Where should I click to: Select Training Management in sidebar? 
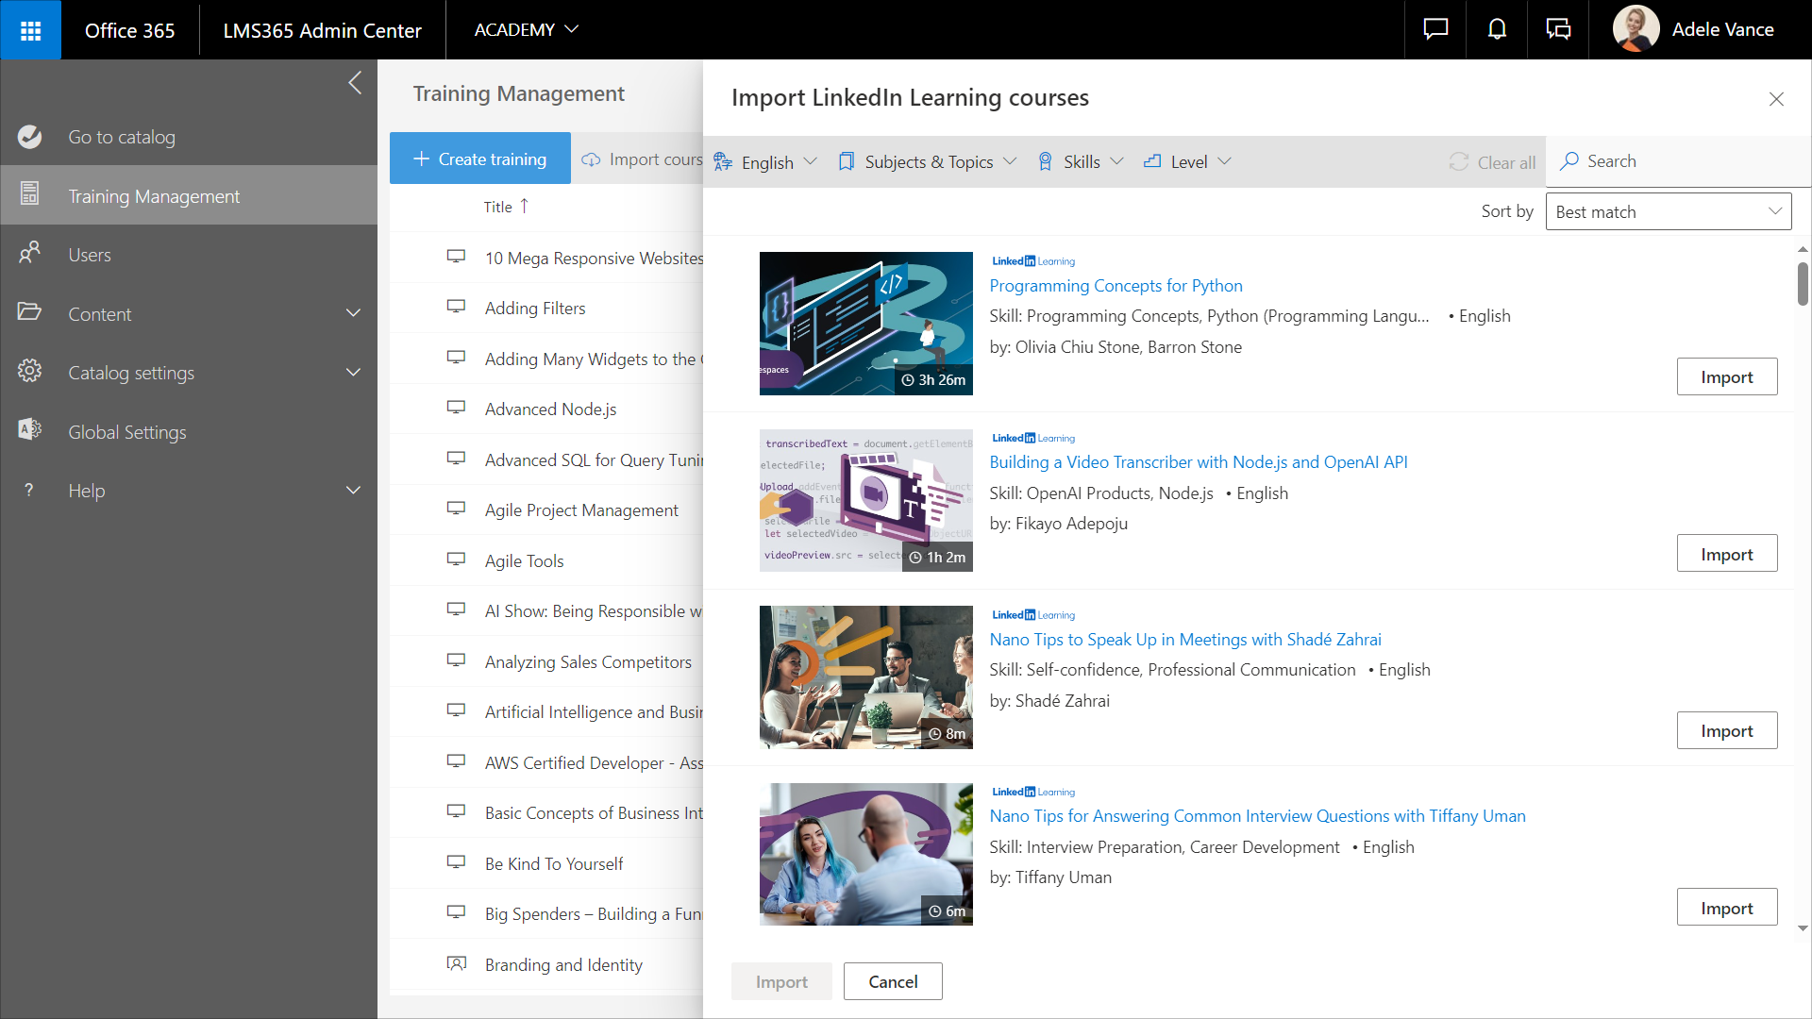(x=154, y=195)
